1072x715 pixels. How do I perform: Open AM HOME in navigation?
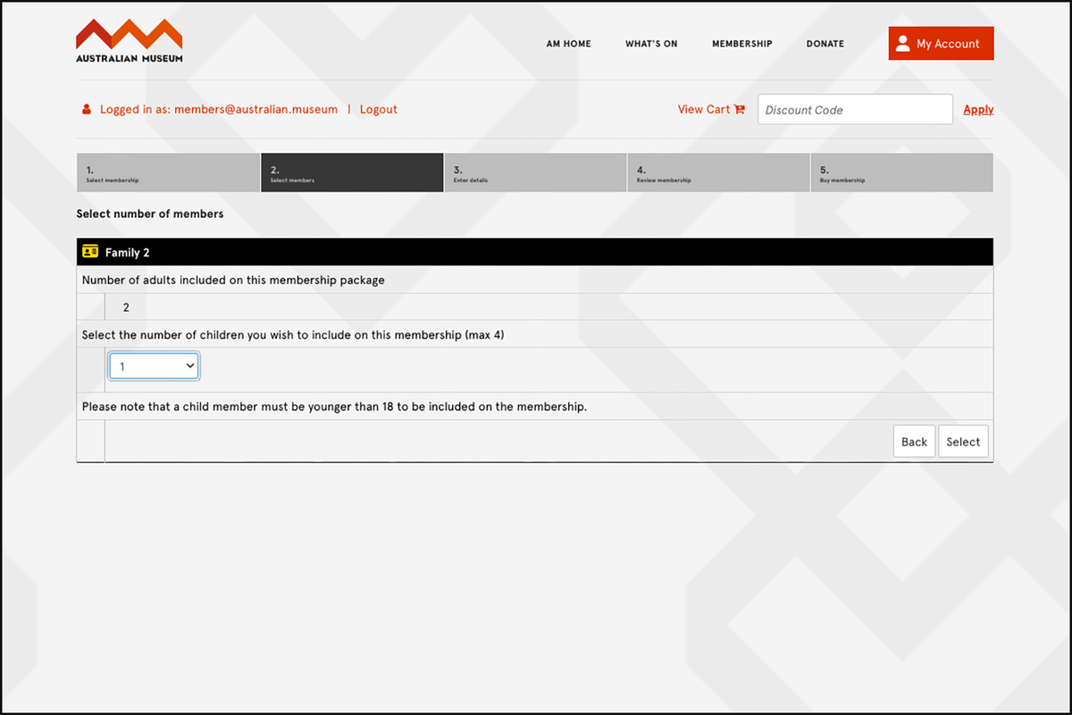(x=568, y=44)
